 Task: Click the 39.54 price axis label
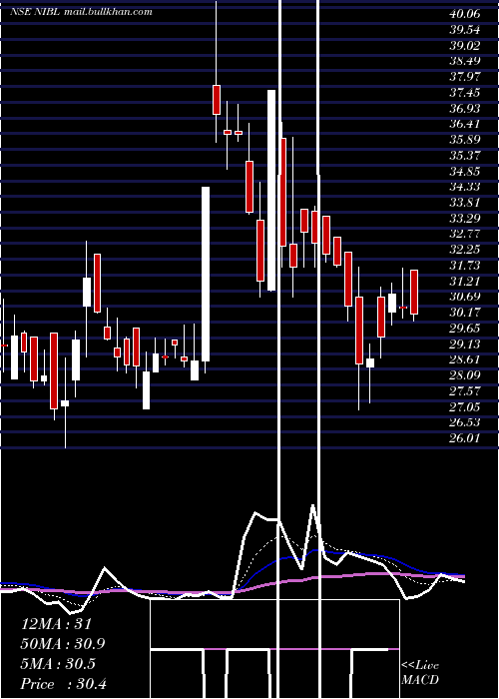click(x=465, y=30)
